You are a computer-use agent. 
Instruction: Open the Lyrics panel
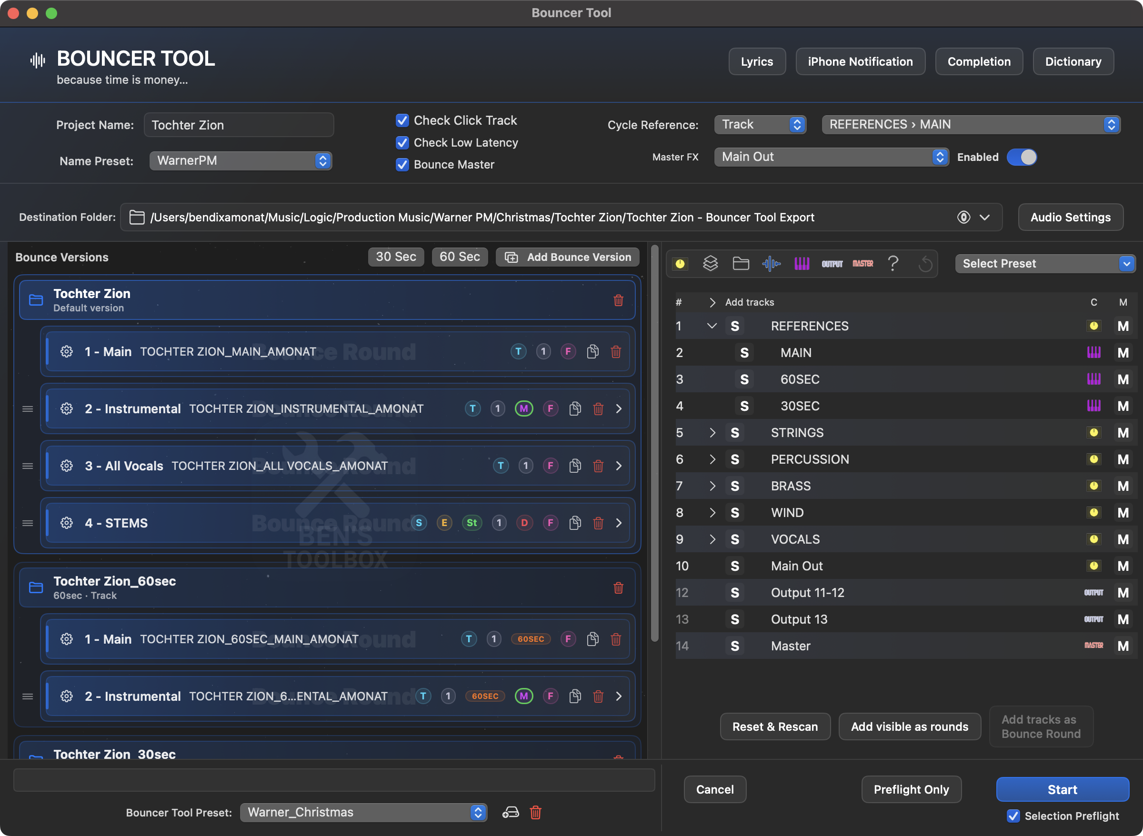pyautogui.click(x=757, y=61)
